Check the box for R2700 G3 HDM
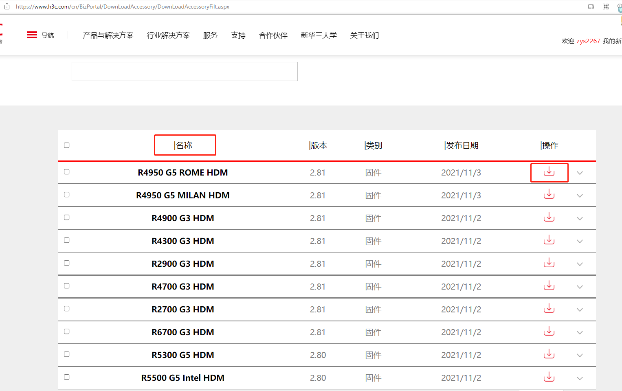 (67, 309)
